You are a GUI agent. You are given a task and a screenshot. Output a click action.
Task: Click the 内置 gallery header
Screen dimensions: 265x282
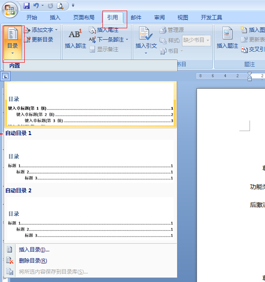[x=91, y=65]
